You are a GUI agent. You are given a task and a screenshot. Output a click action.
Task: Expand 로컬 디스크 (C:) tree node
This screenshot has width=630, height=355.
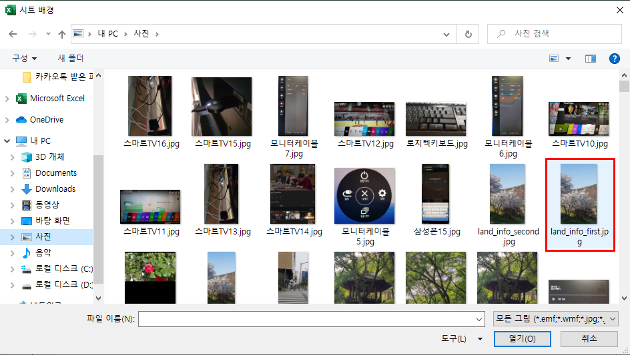click(13, 269)
